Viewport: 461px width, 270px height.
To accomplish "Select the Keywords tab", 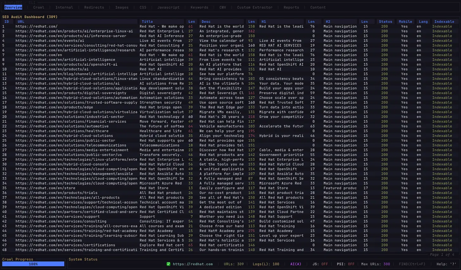I will click(199, 7).
